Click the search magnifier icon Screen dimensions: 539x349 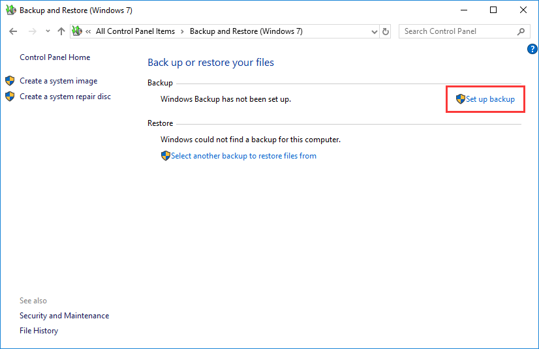521,31
